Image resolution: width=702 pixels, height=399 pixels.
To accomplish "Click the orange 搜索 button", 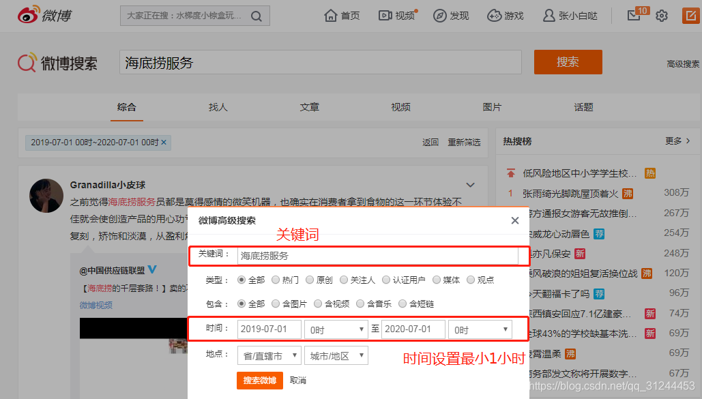I will pyautogui.click(x=568, y=62).
